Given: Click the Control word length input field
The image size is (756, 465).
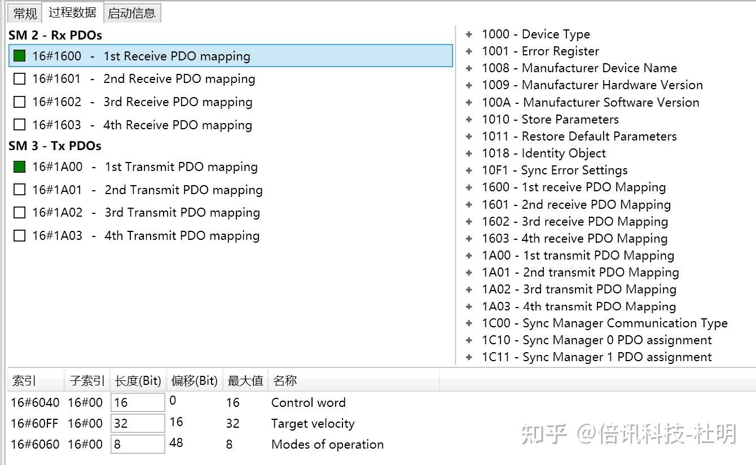Looking at the screenshot, I should 137,402.
